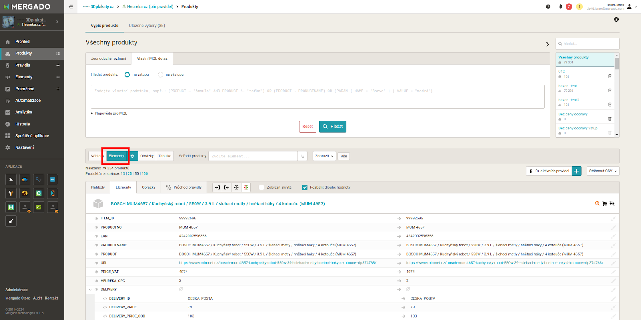641x320 pixels.
Task: Open the page info icon
Action: pos(616,19)
